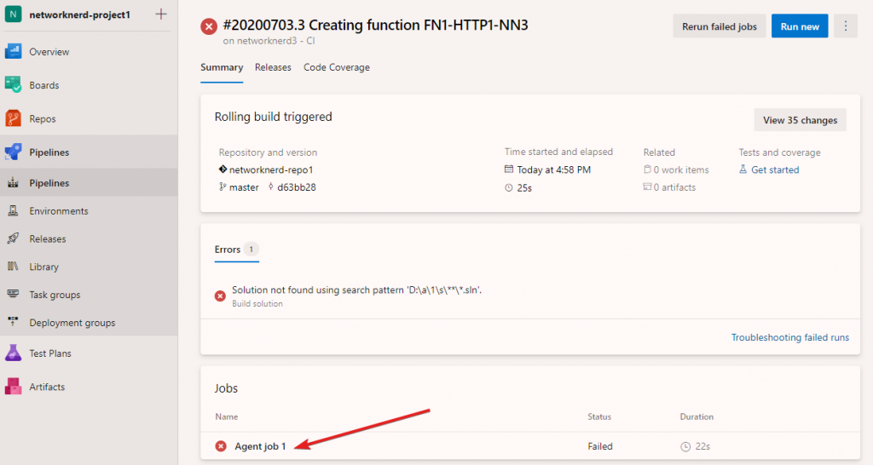Click the Library books icon
Viewport: 873px width, 465px height.
[13, 267]
